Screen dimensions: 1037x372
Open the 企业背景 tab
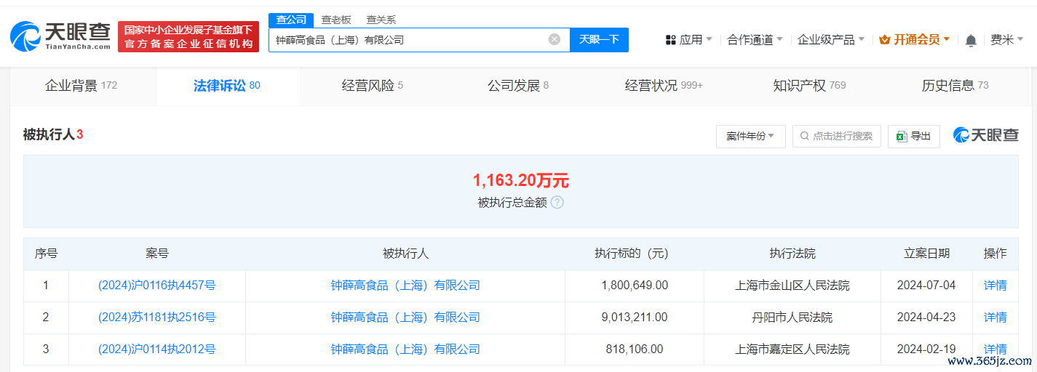coord(81,86)
